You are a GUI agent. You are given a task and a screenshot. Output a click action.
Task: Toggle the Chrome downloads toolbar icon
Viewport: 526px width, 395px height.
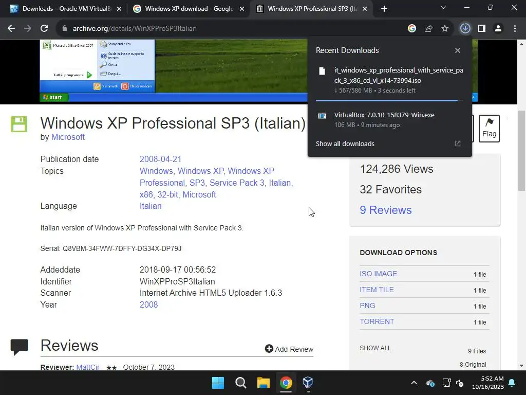[465, 29]
